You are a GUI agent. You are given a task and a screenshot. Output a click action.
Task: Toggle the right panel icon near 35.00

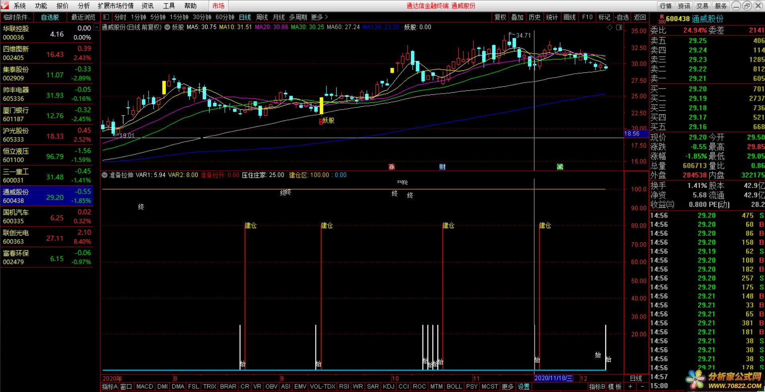point(619,27)
